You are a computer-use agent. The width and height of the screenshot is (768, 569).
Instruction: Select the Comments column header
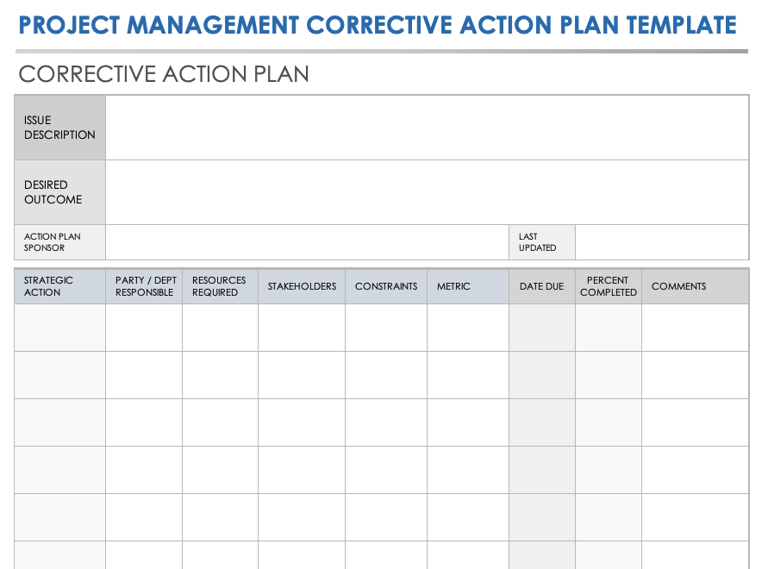click(695, 286)
